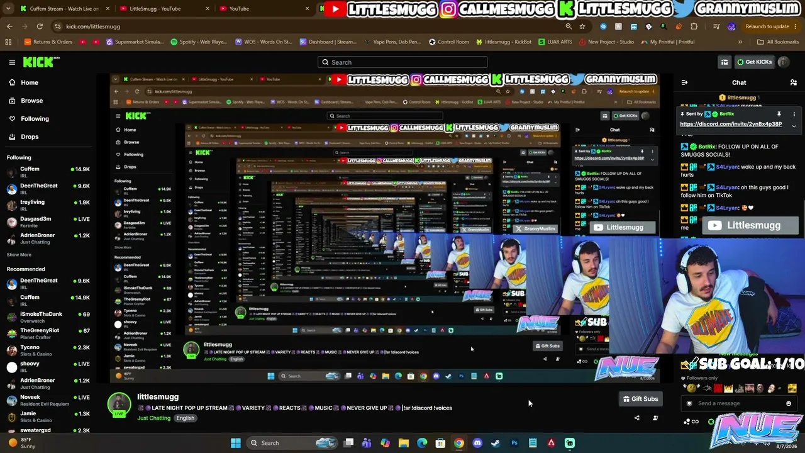Open the browser extensions puzzle icon
805x453 pixels.
coord(694,26)
